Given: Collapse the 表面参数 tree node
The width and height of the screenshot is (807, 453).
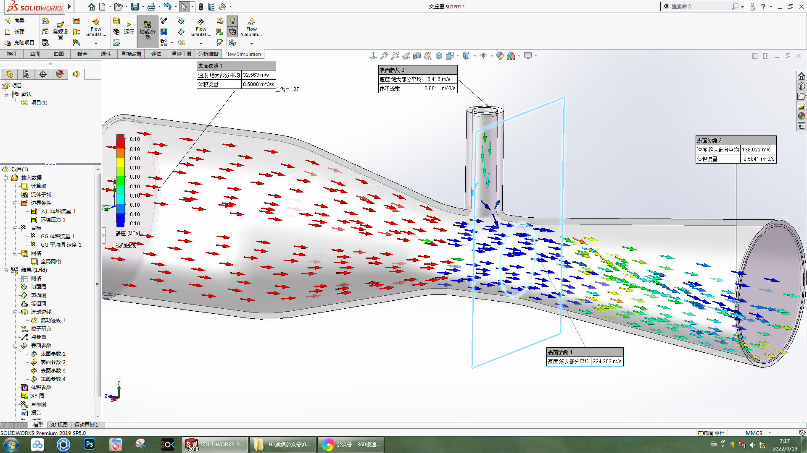Looking at the screenshot, I should [15, 346].
